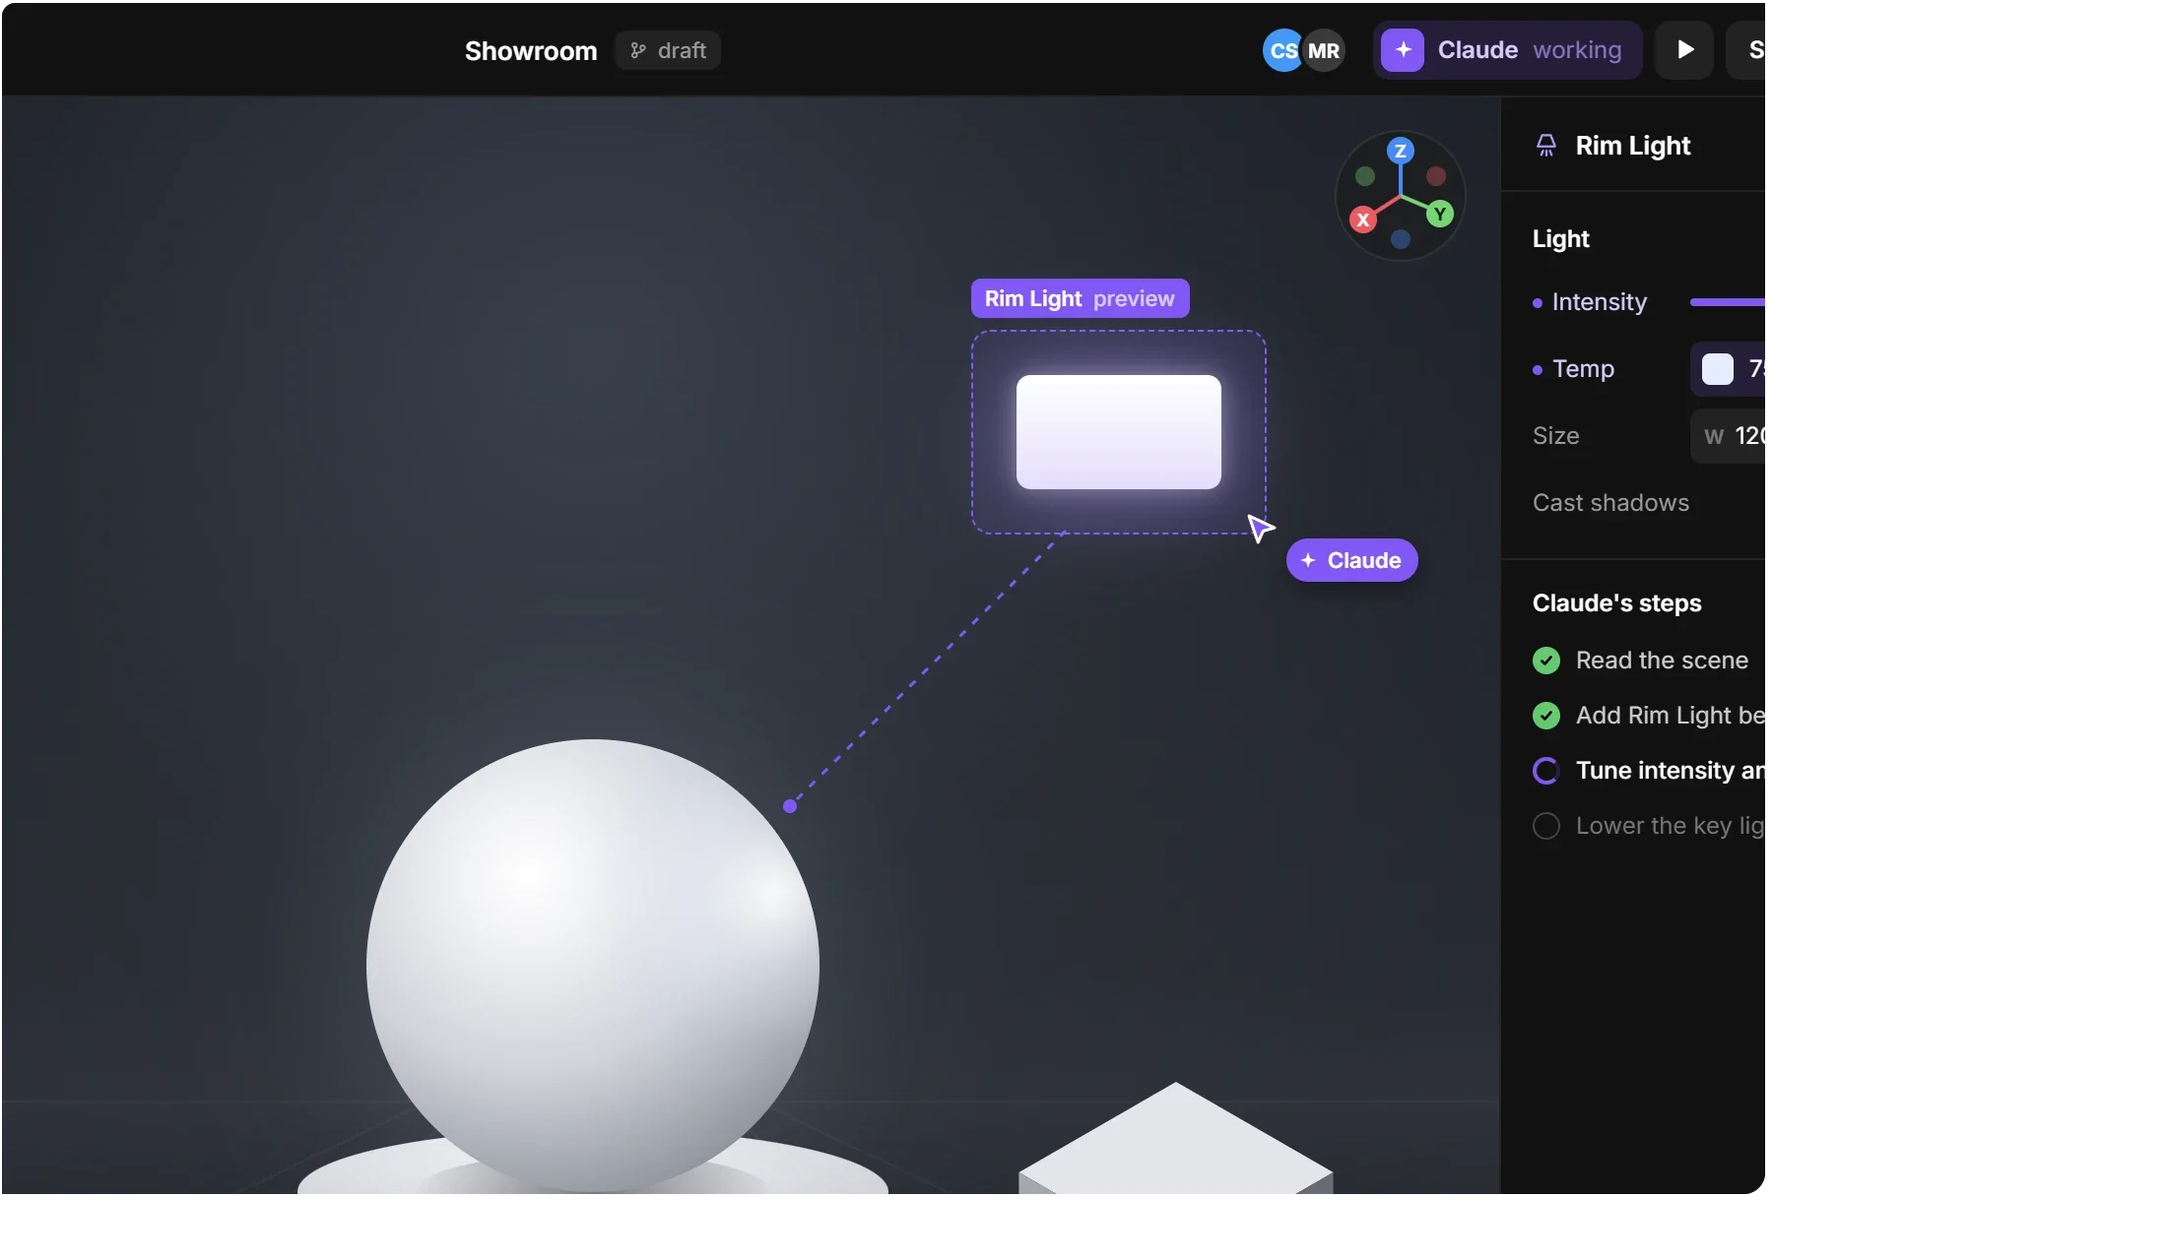The width and height of the screenshot is (2167, 1260).
Task: Click the Light section heading
Action: point(1560,239)
